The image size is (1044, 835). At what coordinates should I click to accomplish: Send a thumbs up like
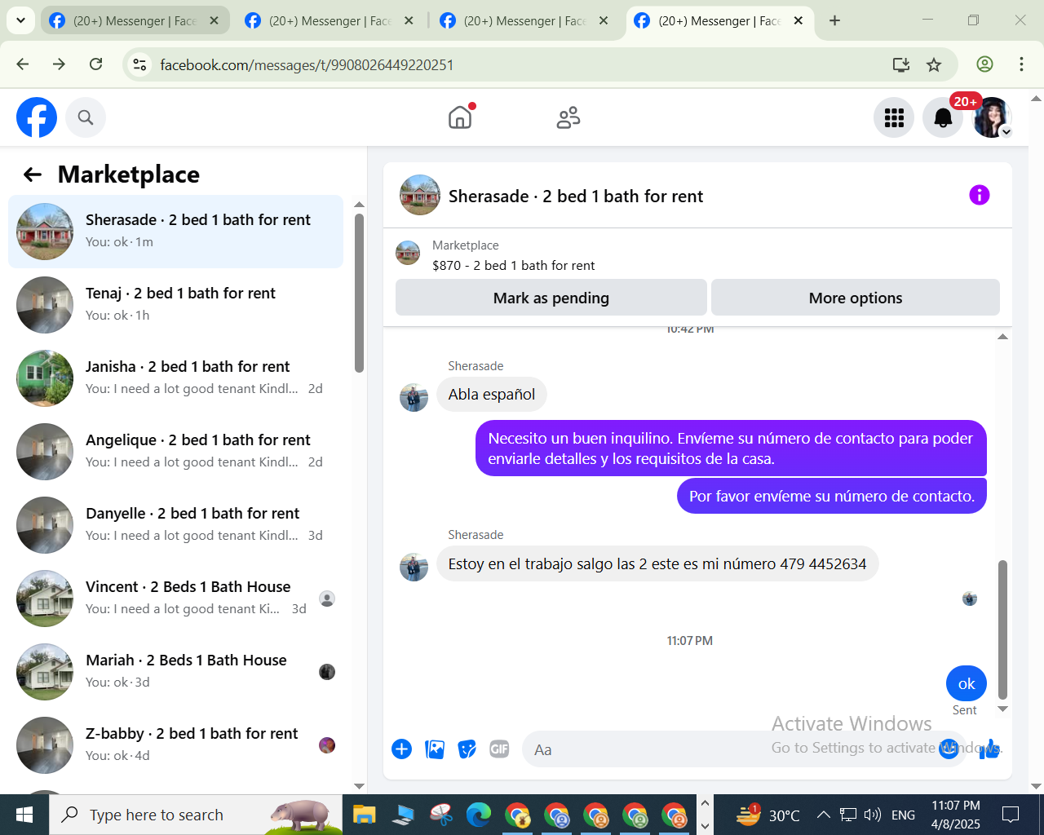click(989, 749)
